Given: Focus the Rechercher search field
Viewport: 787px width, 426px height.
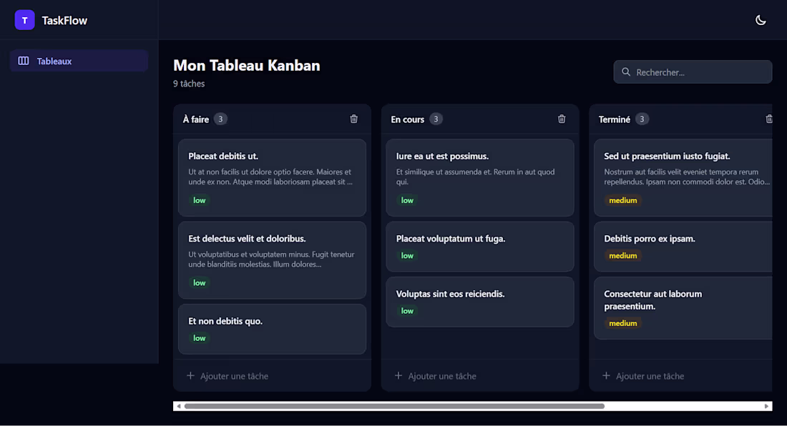Looking at the screenshot, I should click(x=693, y=72).
